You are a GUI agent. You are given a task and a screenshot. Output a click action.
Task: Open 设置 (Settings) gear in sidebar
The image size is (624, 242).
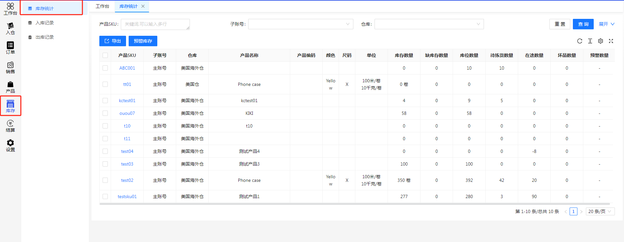(10, 145)
